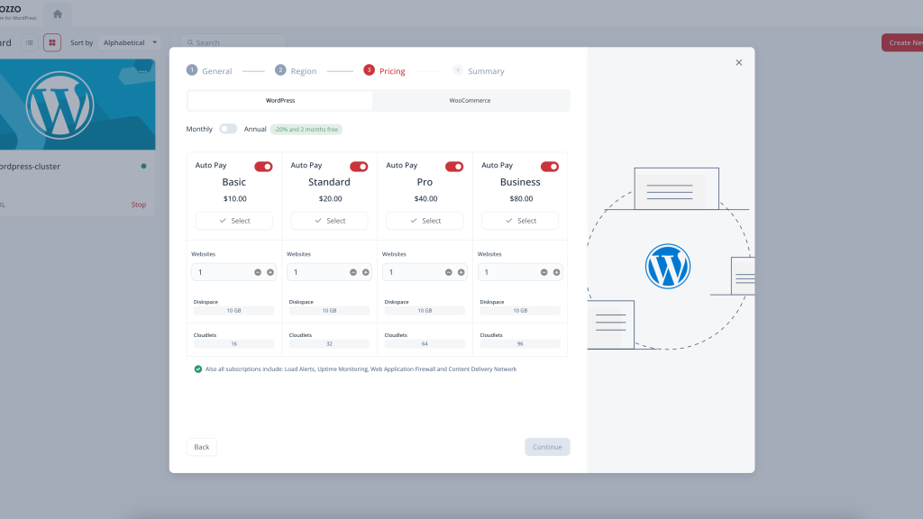Click the dashboard Search field
The image size is (923, 519).
233,42
